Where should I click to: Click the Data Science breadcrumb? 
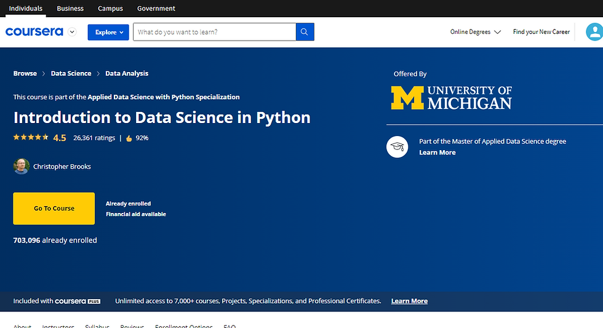point(71,73)
